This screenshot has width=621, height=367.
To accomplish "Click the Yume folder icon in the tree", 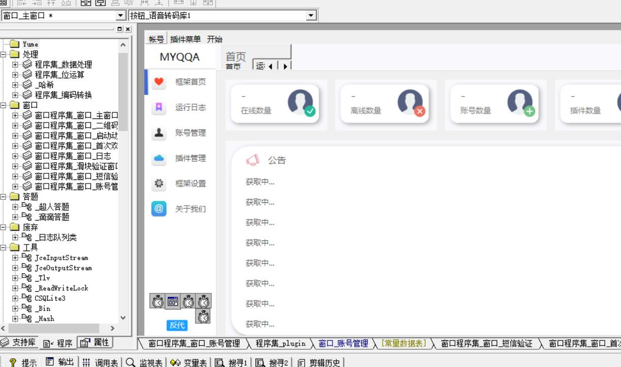I will [15, 44].
